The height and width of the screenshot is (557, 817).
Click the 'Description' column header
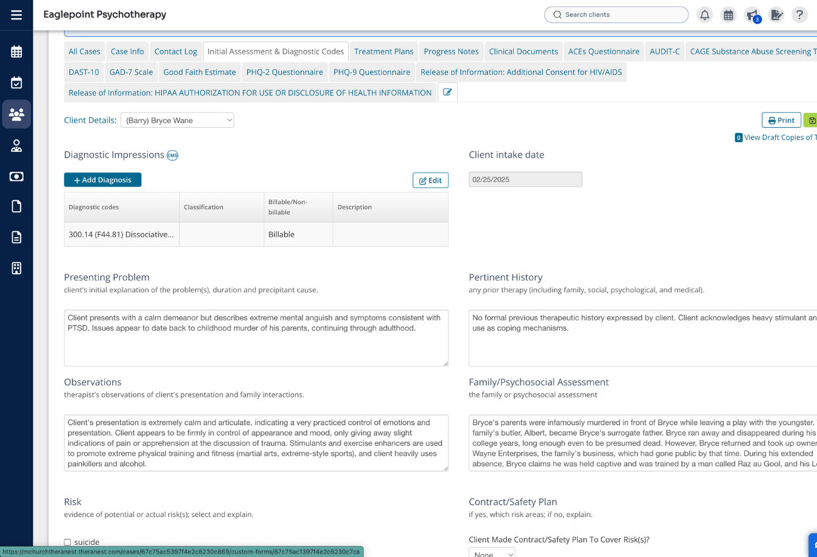390,207
